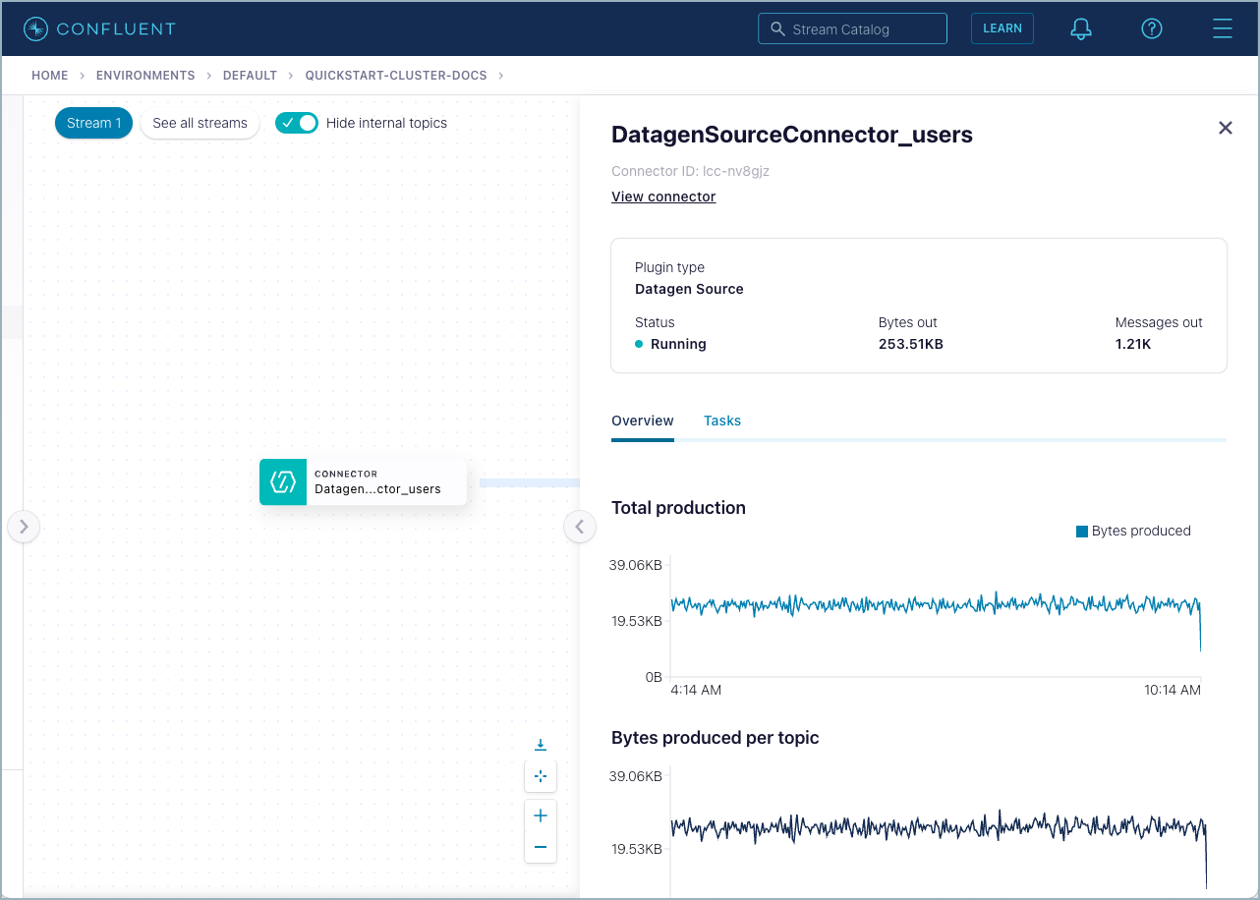Image resolution: width=1260 pixels, height=900 pixels.
Task: Zoom out on the lineage canvas
Action: (x=541, y=846)
